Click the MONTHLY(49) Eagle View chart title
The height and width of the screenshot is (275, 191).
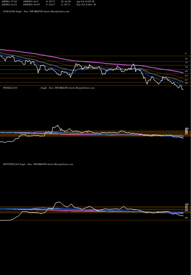click(x=38, y=164)
